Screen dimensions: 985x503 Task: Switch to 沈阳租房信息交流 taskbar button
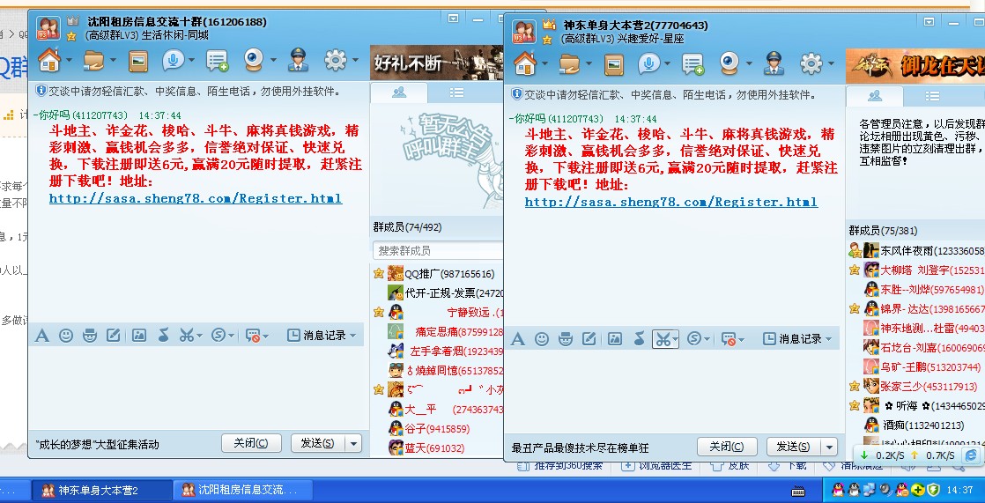[242, 491]
